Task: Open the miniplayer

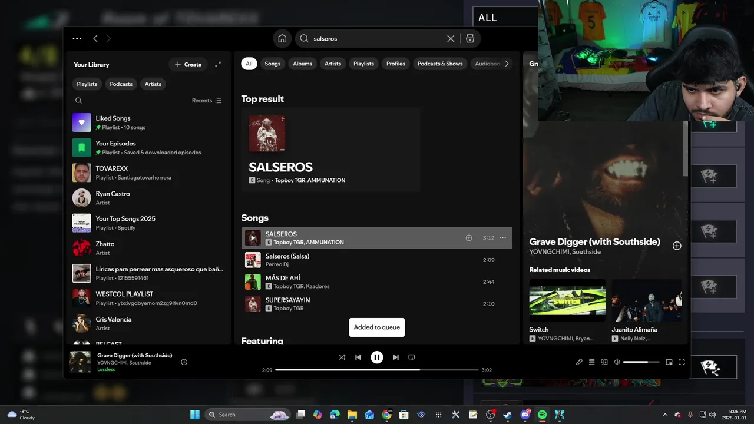Action: (x=669, y=362)
